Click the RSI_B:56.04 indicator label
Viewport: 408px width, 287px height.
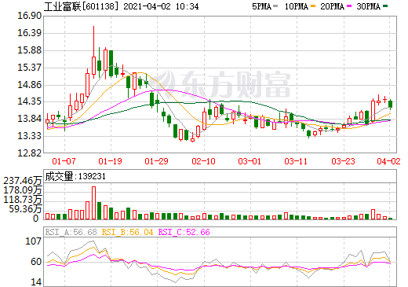(x=127, y=232)
